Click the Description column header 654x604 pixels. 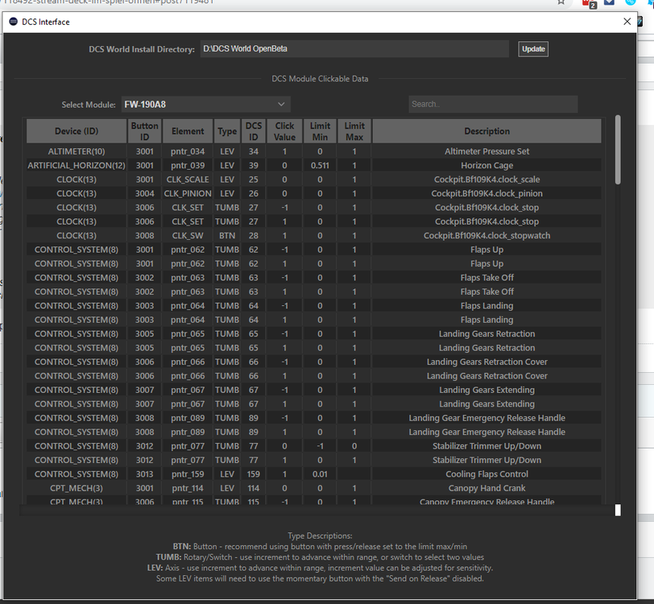click(x=486, y=130)
